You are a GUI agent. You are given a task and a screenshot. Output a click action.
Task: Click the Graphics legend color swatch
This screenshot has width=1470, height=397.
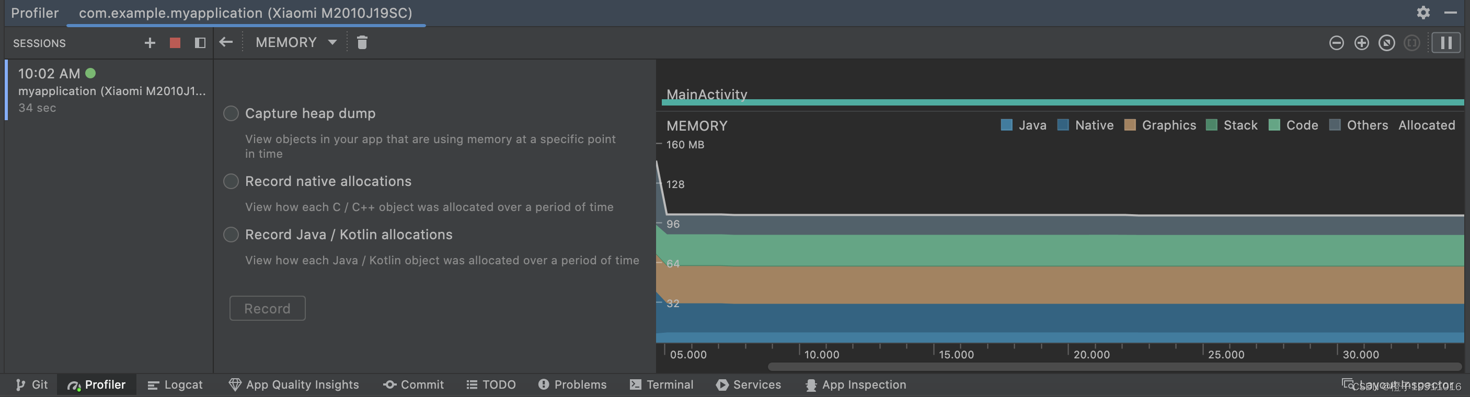click(x=1130, y=125)
